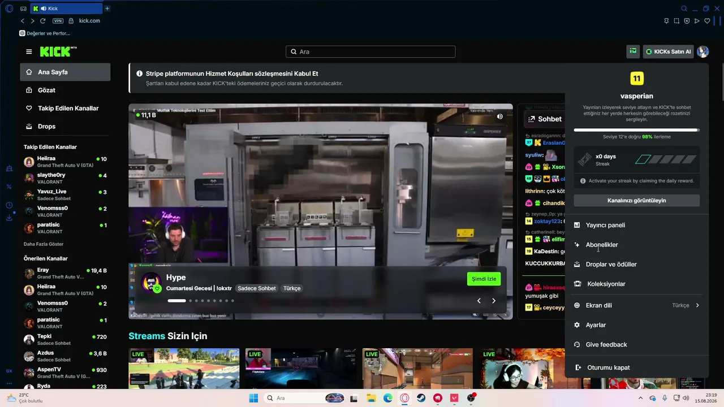
Task: Expand Daha Fazla Göster in followed channels
Action: (x=44, y=244)
